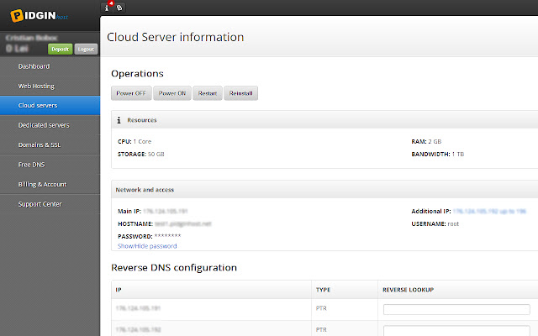Navigate to Domains & SSL
The height and width of the screenshot is (336, 538).
click(x=40, y=144)
